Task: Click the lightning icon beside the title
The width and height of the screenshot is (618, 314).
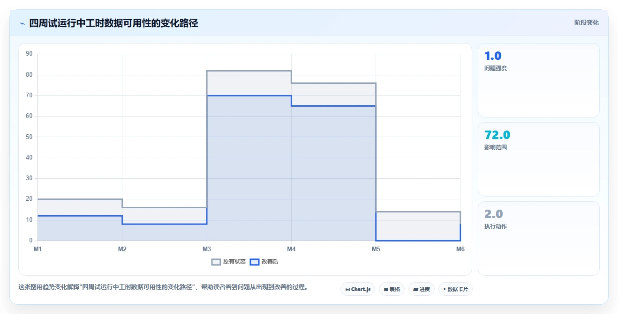Action: coord(22,23)
